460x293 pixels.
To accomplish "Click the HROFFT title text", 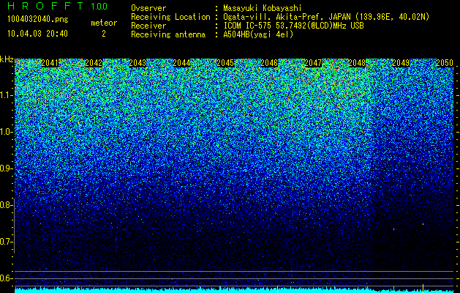I will coord(45,6).
